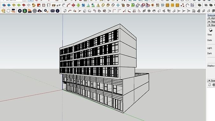
Task: Click the first orange grid icon
Action: [x=167, y=5]
